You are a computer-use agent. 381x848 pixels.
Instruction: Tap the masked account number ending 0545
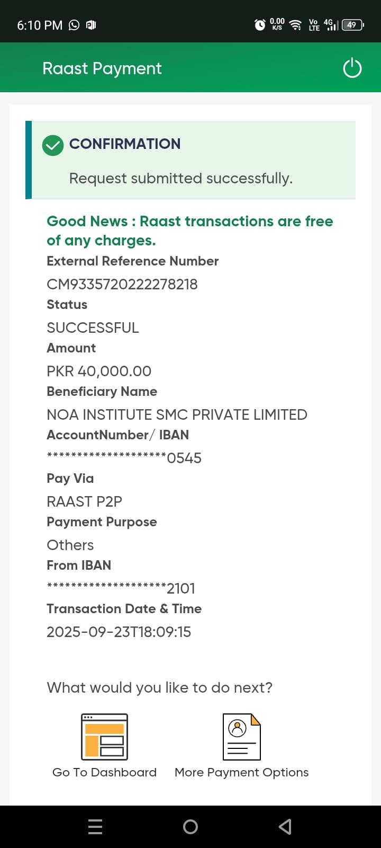coord(124,458)
